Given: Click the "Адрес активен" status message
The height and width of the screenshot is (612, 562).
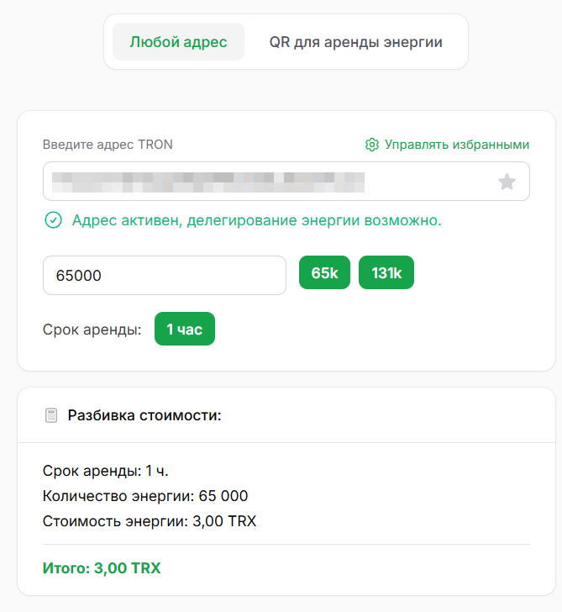Looking at the screenshot, I should 256,221.
